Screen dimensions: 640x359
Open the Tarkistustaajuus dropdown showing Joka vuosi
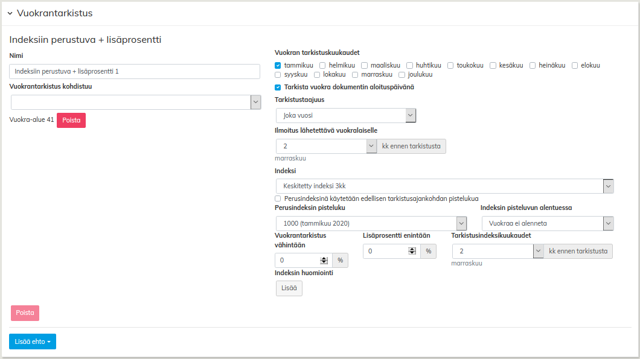(x=410, y=115)
